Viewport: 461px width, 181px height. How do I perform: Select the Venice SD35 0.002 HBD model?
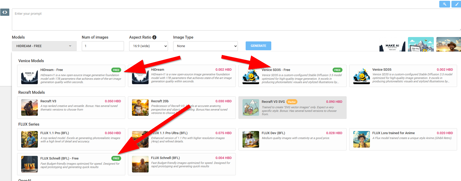point(403,76)
